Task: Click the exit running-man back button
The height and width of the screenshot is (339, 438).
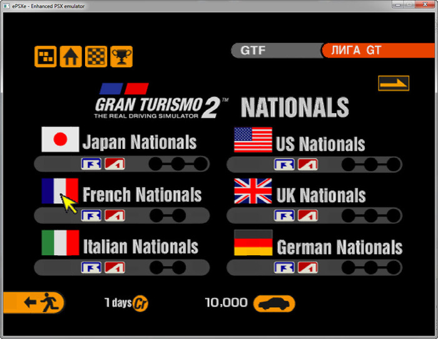Action: coord(34,303)
